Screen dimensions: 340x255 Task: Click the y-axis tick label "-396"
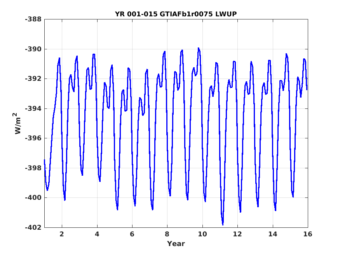[x=33, y=138]
